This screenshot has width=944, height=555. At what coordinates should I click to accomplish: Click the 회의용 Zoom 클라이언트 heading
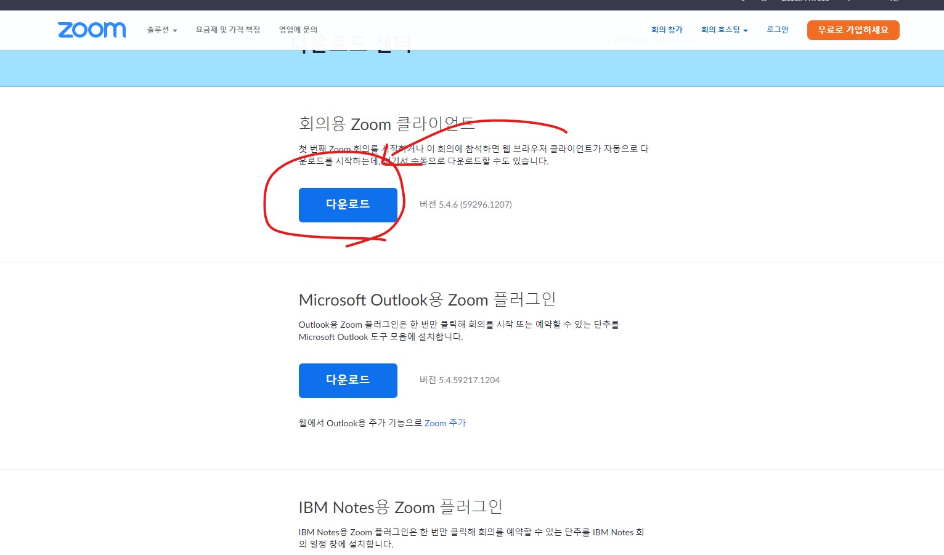386,124
